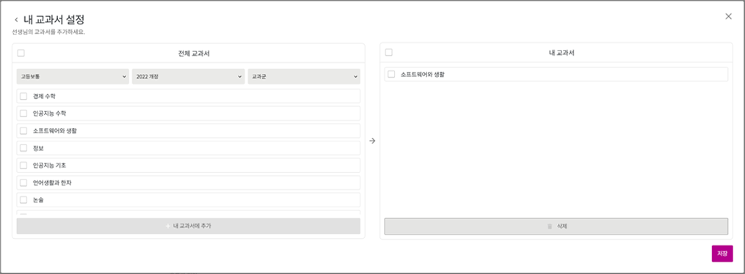Select the 언어생활과 한자 list row
The width and height of the screenshot is (745, 274).
(x=188, y=182)
